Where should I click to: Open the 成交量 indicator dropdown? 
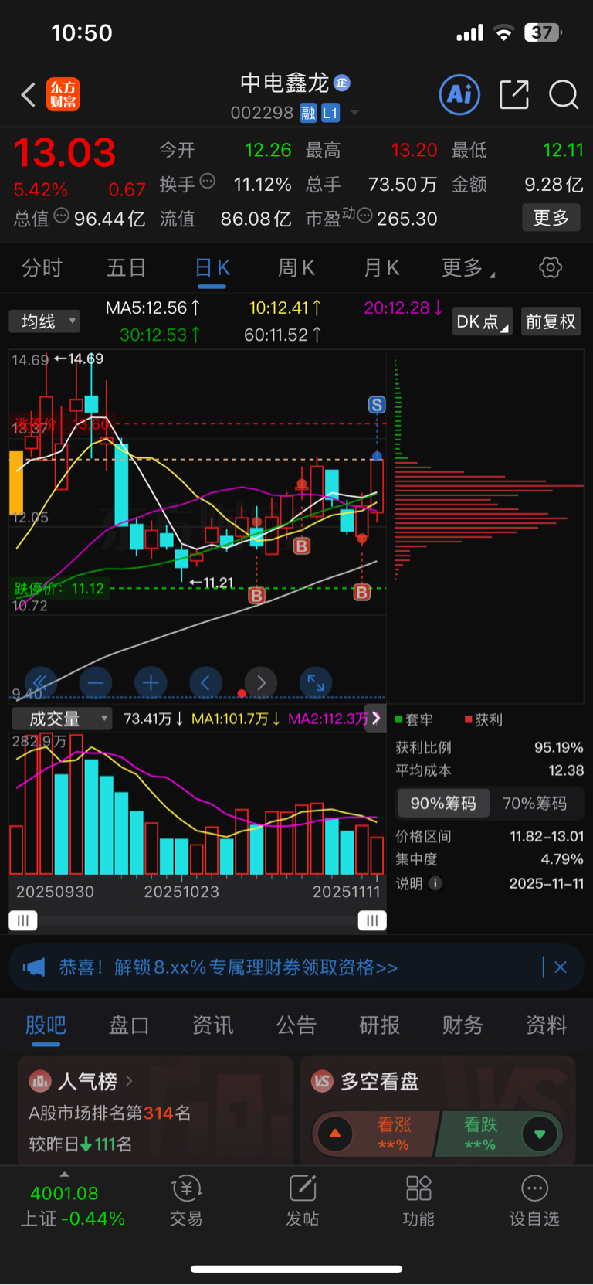click(62, 719)
